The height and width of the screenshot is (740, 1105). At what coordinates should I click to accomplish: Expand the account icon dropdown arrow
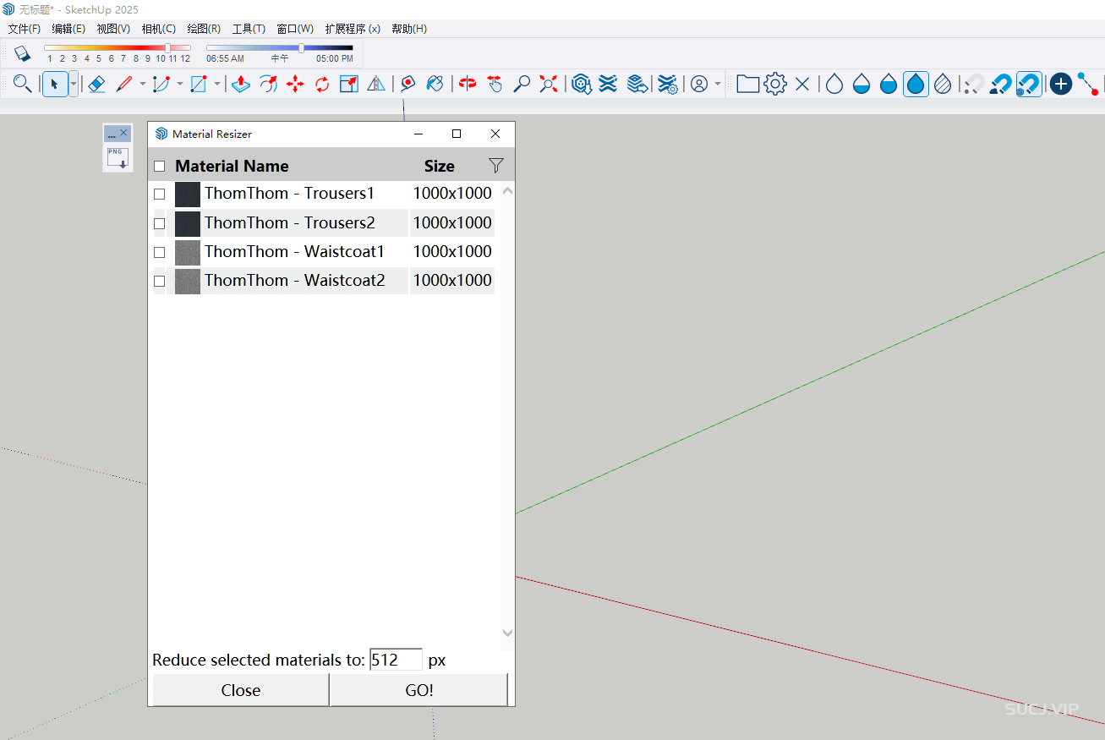tap(718, 84)
